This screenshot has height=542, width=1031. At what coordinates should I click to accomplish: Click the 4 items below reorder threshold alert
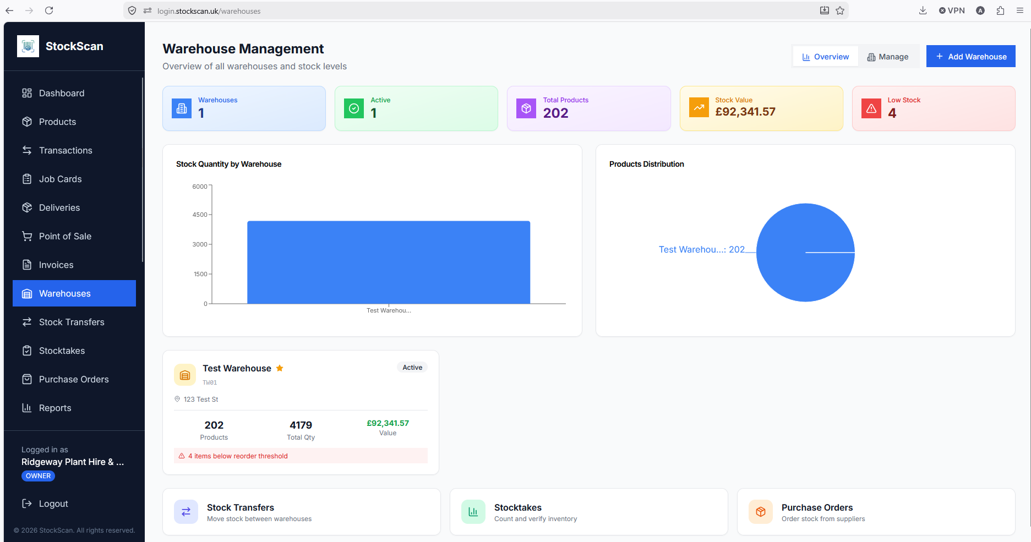(301, 456)
